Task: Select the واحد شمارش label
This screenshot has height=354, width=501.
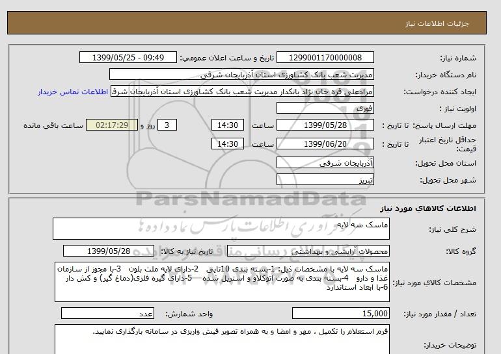Action: click(189, 314)
